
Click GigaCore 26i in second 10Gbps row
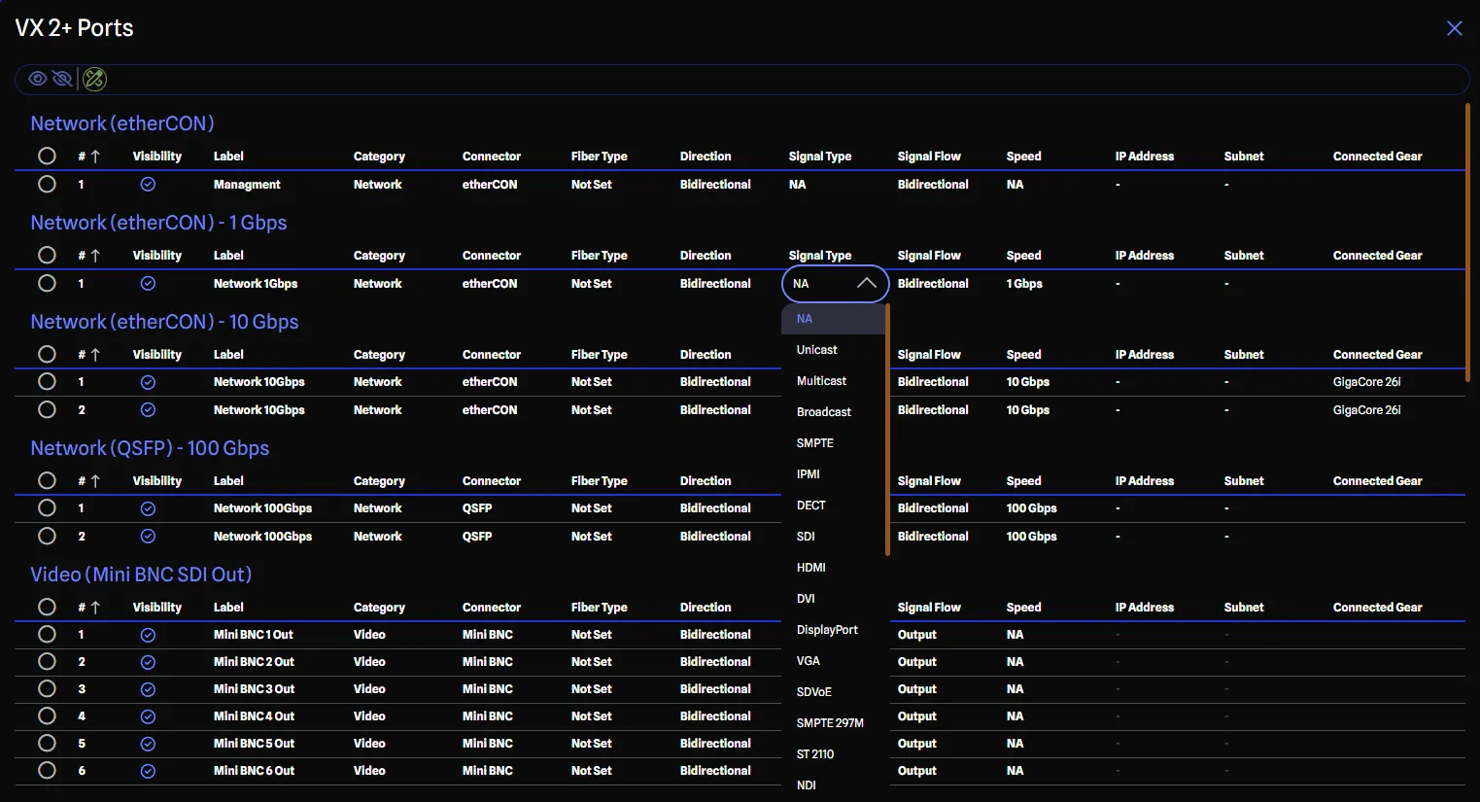[1366, 410]
